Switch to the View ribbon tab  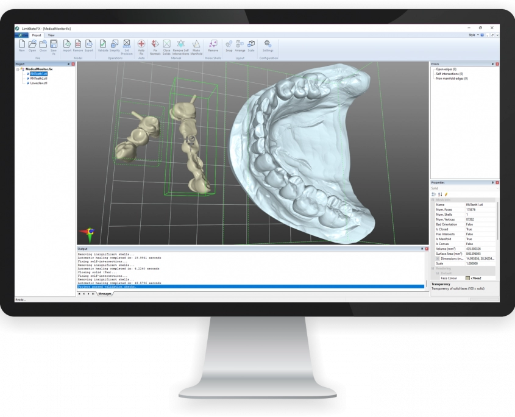(51, 35)
